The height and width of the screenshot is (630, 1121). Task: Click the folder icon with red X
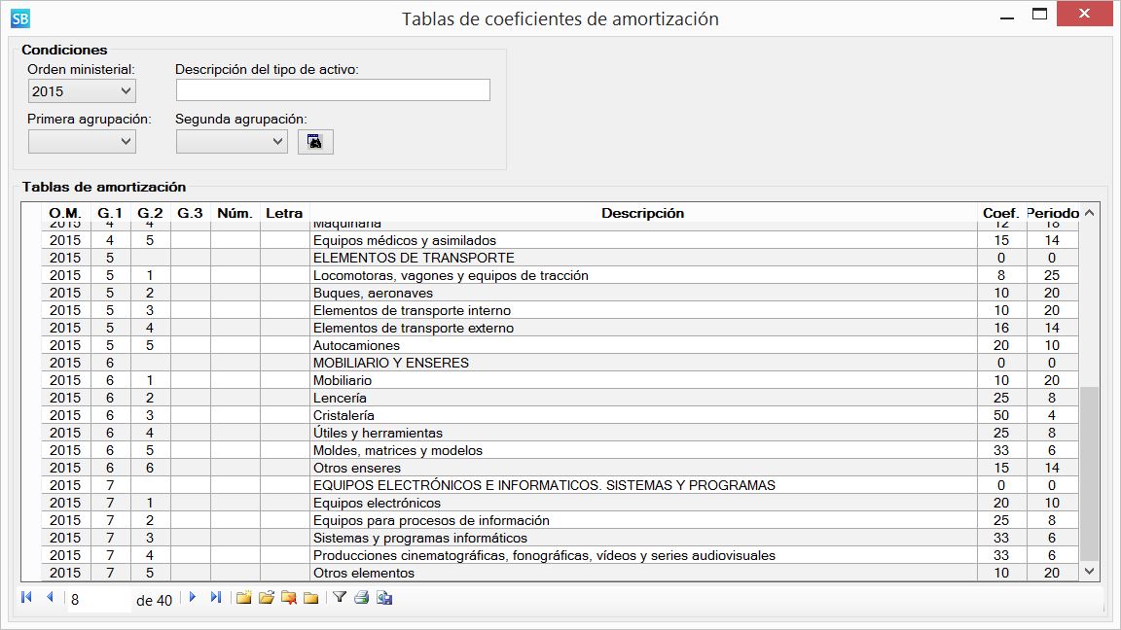(289, 598)
